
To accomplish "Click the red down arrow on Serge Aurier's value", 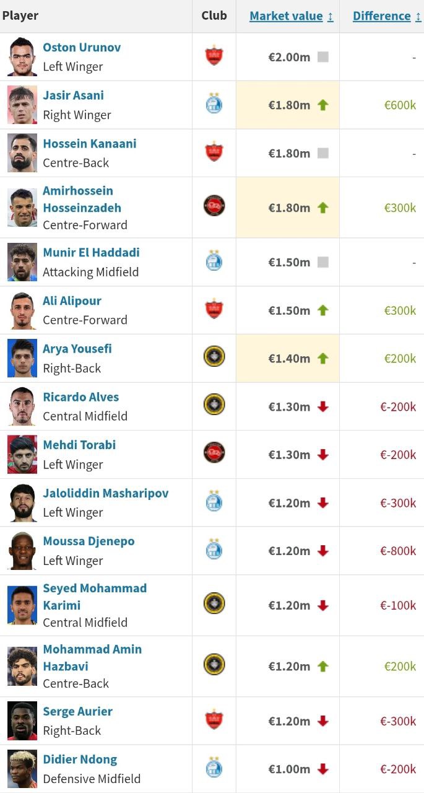I will (x=323, y=721).
